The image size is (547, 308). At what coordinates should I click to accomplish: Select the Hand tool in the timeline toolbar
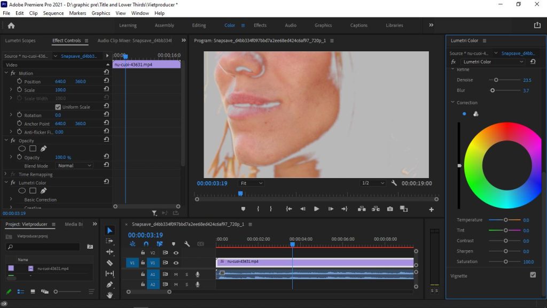pos(110,296)
